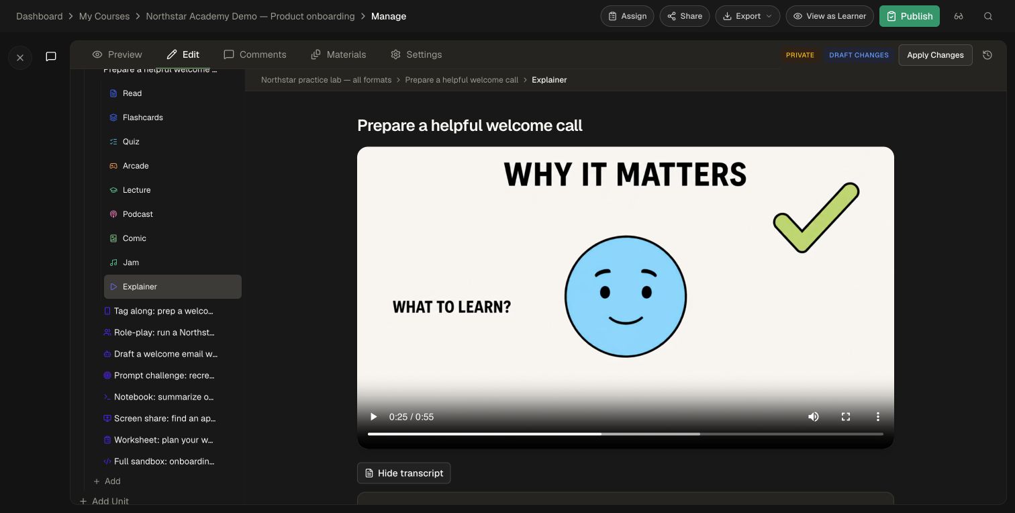This screenshot has width=1015, height=513.
Task: Open 'Prompt challenge: recre...' item
Action: point(163,375)
